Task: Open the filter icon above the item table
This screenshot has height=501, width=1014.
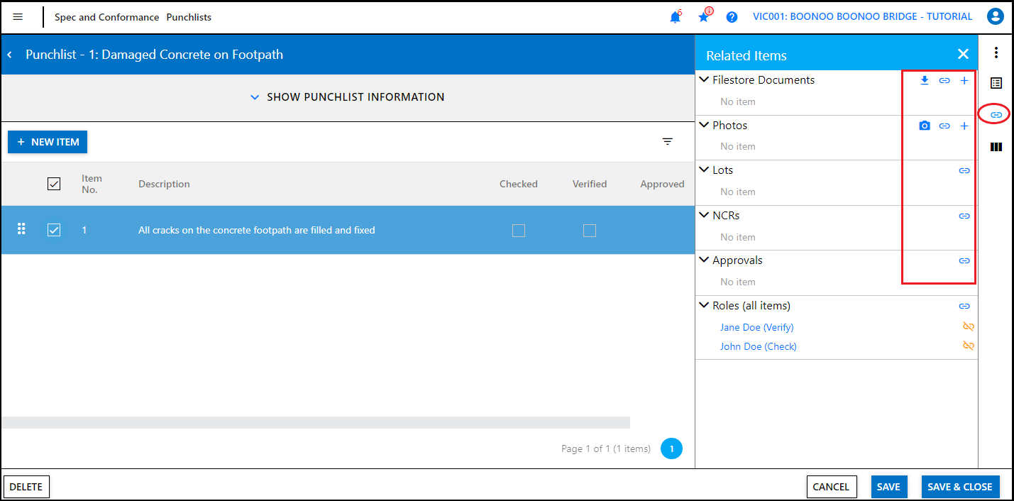Action: tap(668, 142)
